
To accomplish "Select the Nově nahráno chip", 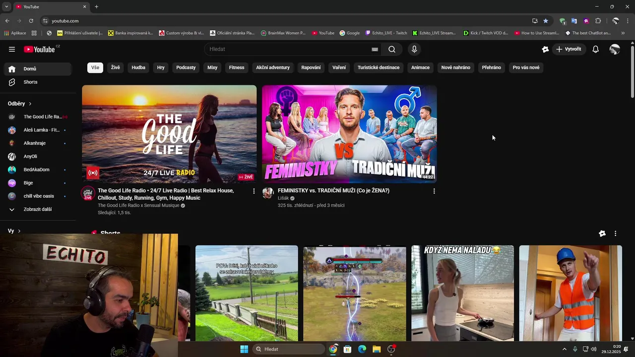I will pyautogui.click(x=455, y=67).
